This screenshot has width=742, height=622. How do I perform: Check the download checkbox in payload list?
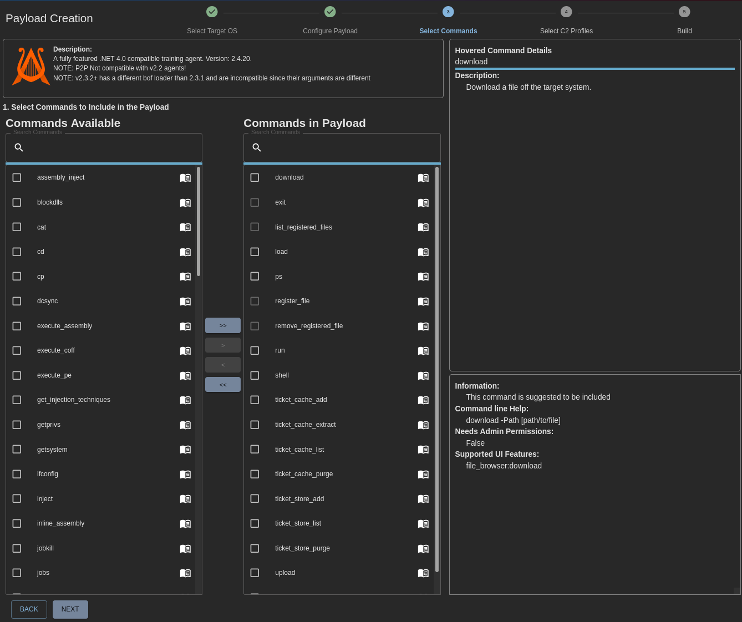(x=255, y=177)
